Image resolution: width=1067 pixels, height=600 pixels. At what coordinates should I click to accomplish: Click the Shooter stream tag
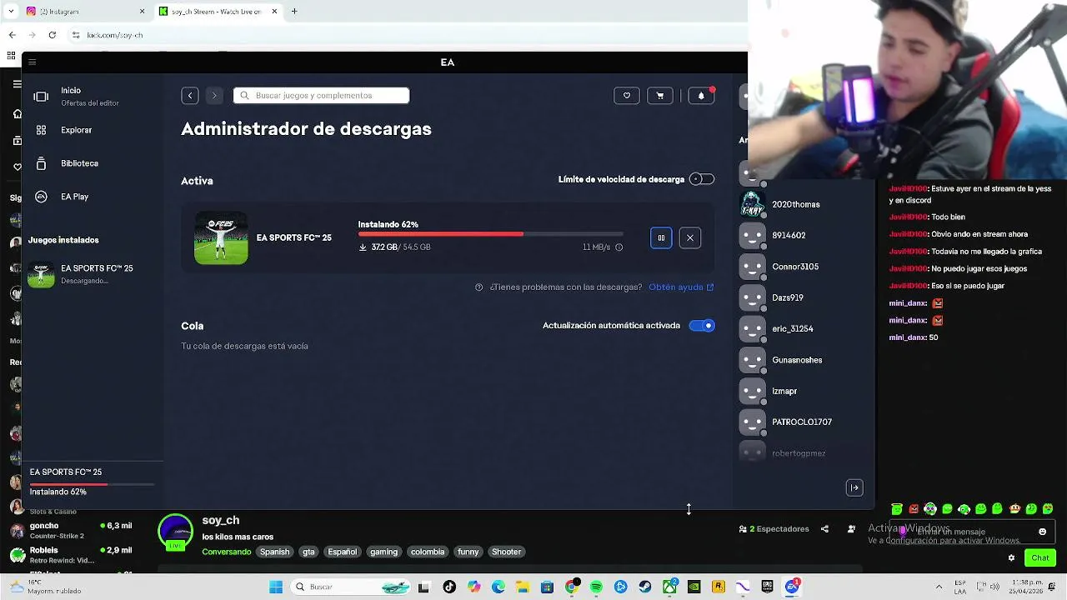point(506,552)
